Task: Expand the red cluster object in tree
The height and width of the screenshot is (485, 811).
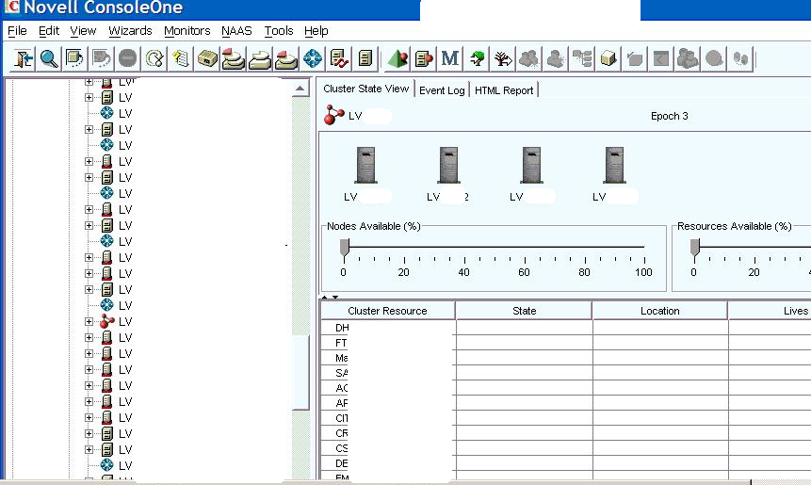Action: click(89, 322)
